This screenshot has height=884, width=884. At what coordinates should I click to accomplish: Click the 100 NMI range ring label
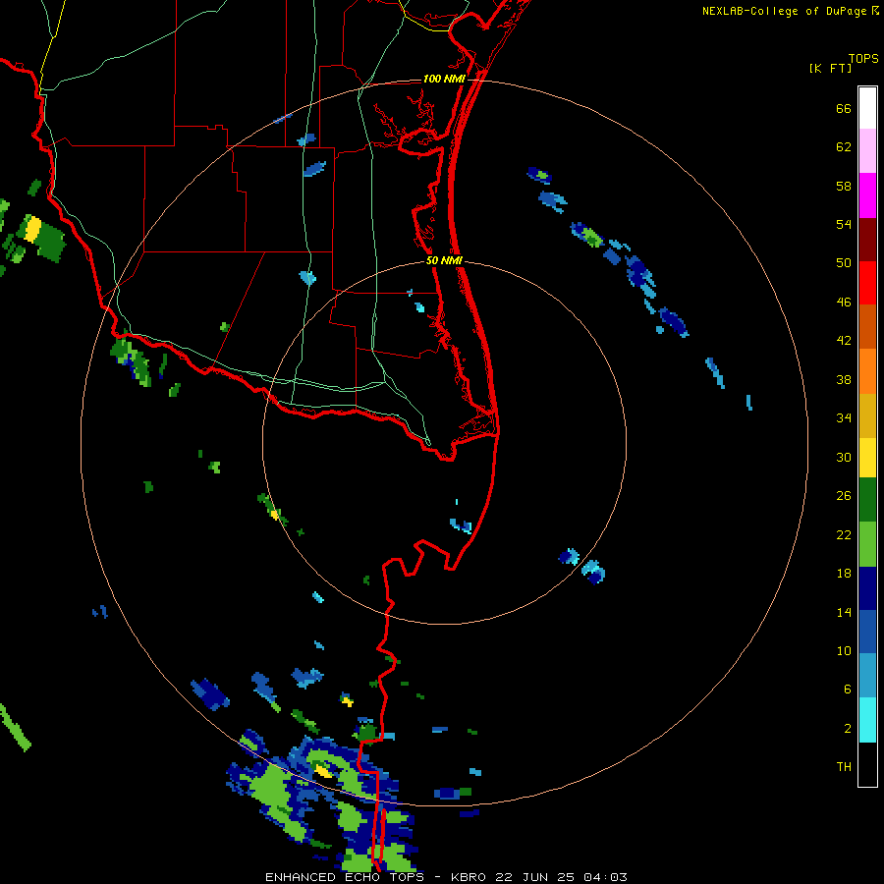[x=444, y=79]
